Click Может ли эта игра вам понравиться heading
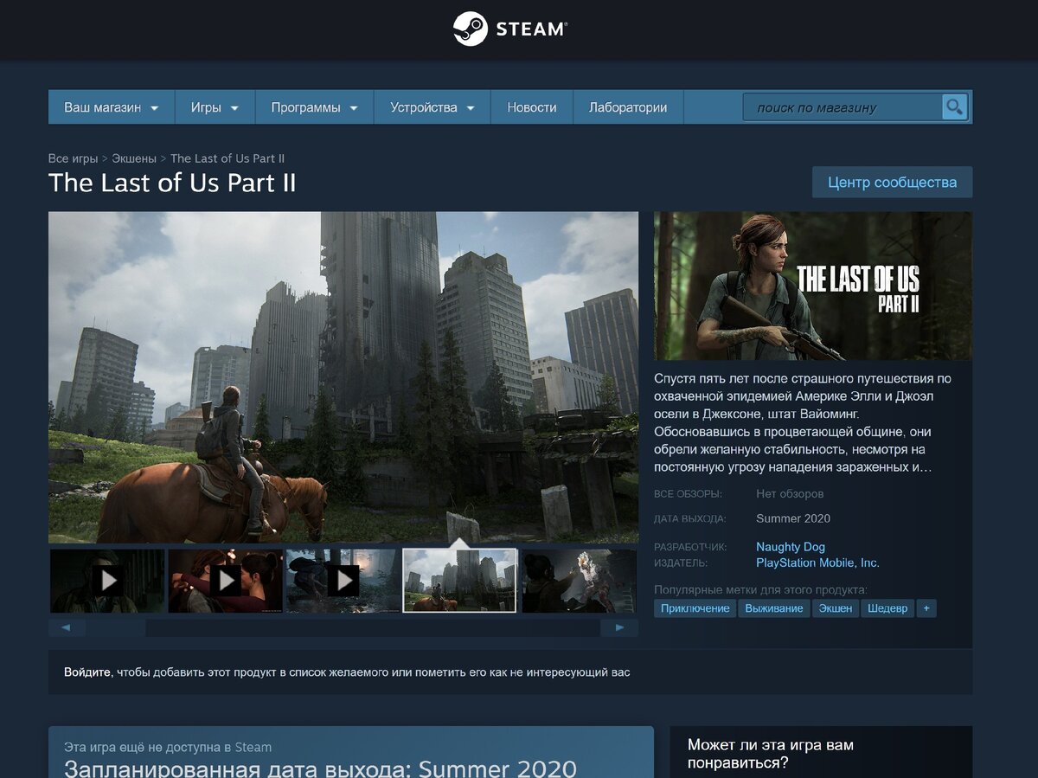 coord(771,753)
